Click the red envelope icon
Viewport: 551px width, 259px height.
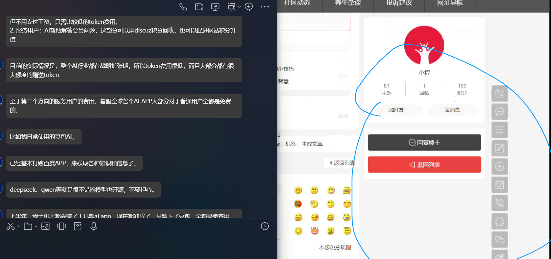(78, 227)
